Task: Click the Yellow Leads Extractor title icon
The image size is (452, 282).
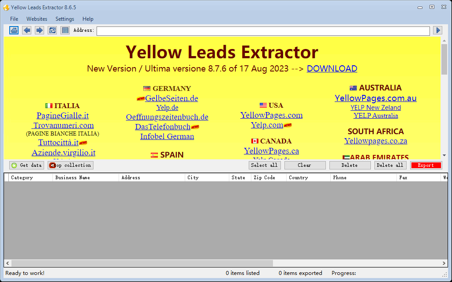Action: click(x=6, y=7)
